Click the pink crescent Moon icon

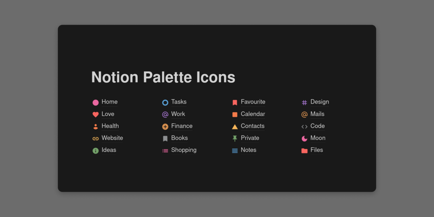(x=304, y=138)
